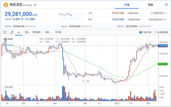
Task: Click the large 29,281,000 KRW price
Action: [x=21, y=14]
